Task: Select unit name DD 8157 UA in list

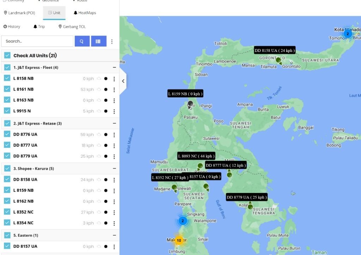Action: coord(25,246)
